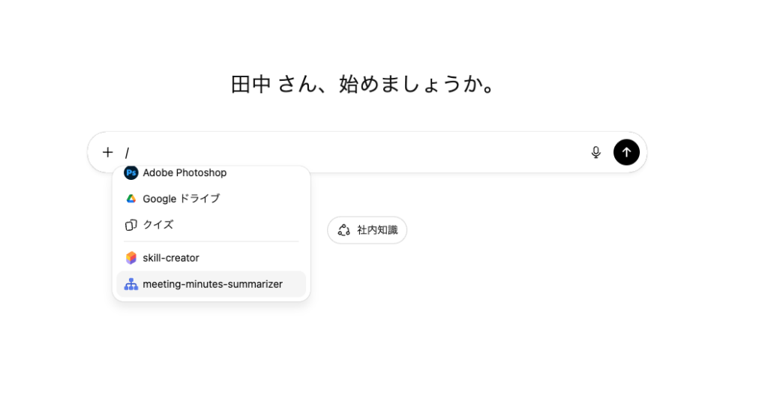Image resolution: width=768 pixels, height=410 pixels.
Task: Choose the Google ドライブ menu entry
Action: (181, 199)
